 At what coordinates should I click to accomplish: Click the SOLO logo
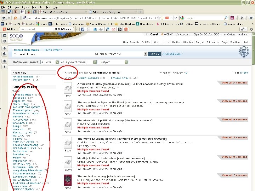[16, 37]
